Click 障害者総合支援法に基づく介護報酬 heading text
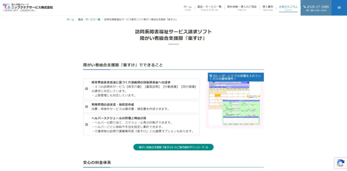This screenshot has height=171, width=347. (131, 82)
